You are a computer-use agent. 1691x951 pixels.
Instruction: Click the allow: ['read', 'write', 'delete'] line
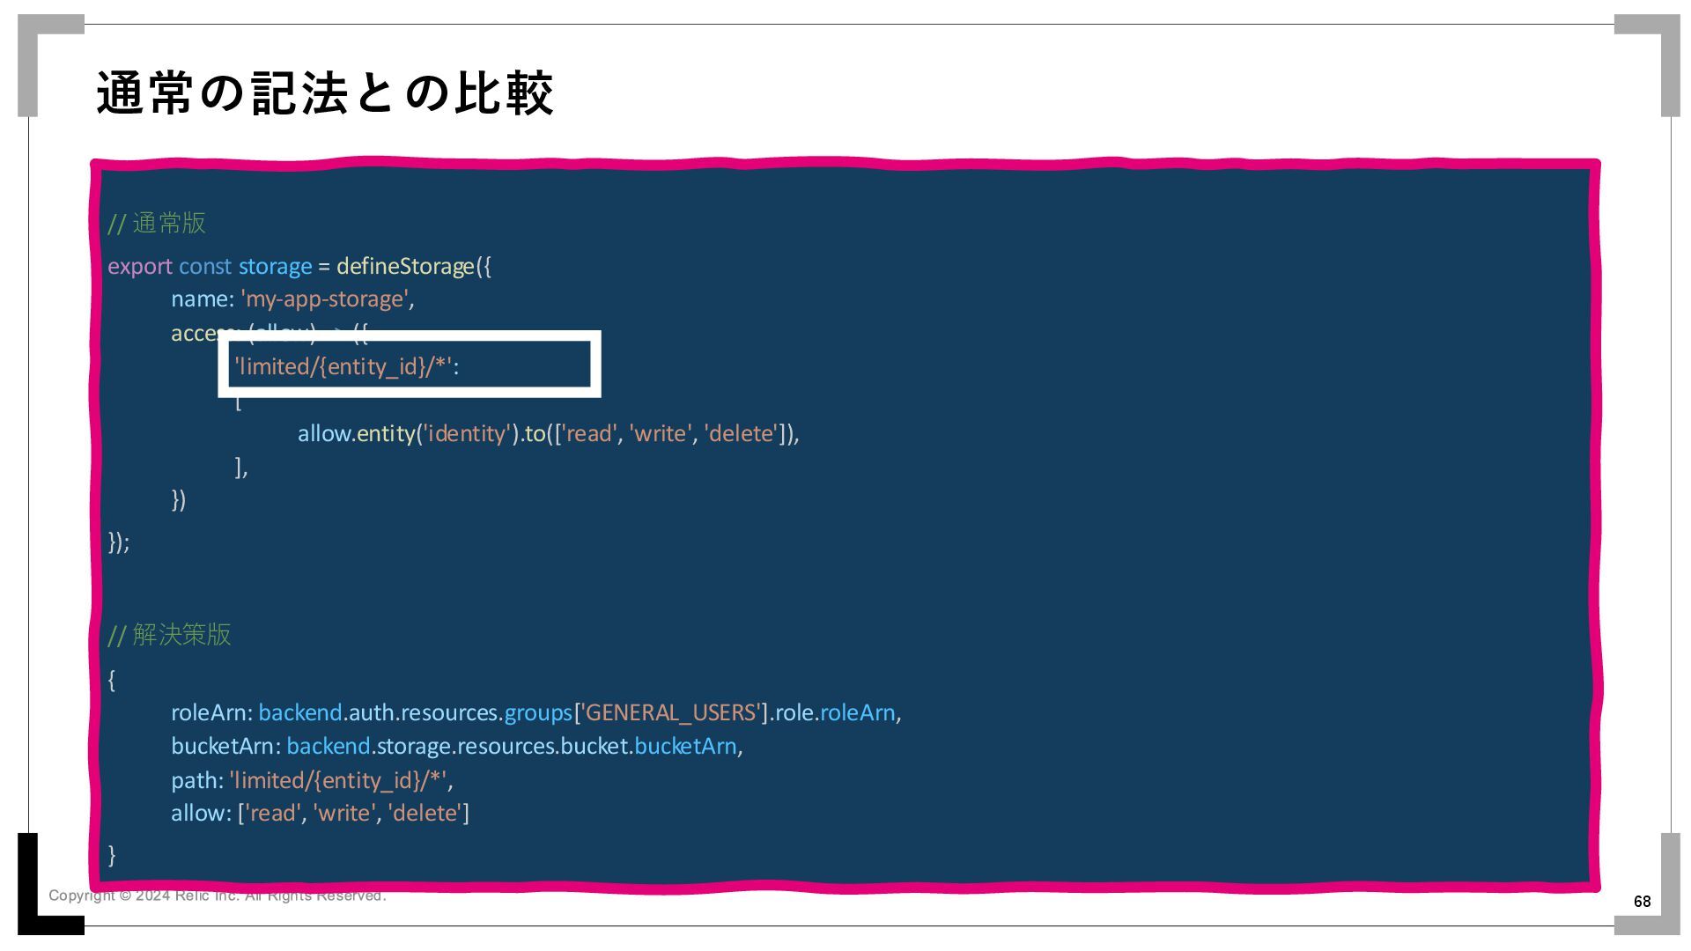320,814
